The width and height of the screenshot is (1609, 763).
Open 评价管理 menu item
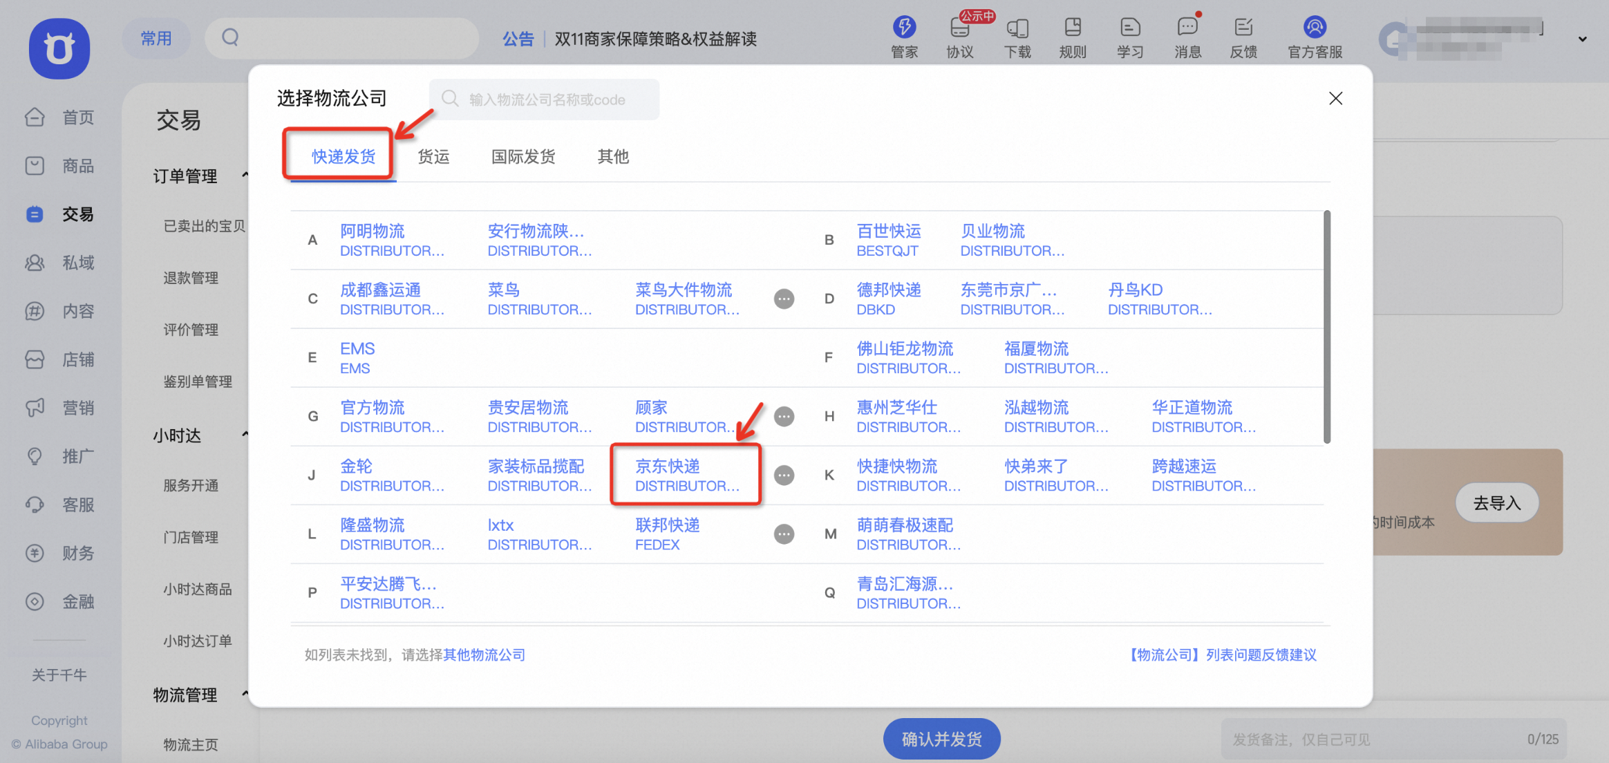coord(191,330)
